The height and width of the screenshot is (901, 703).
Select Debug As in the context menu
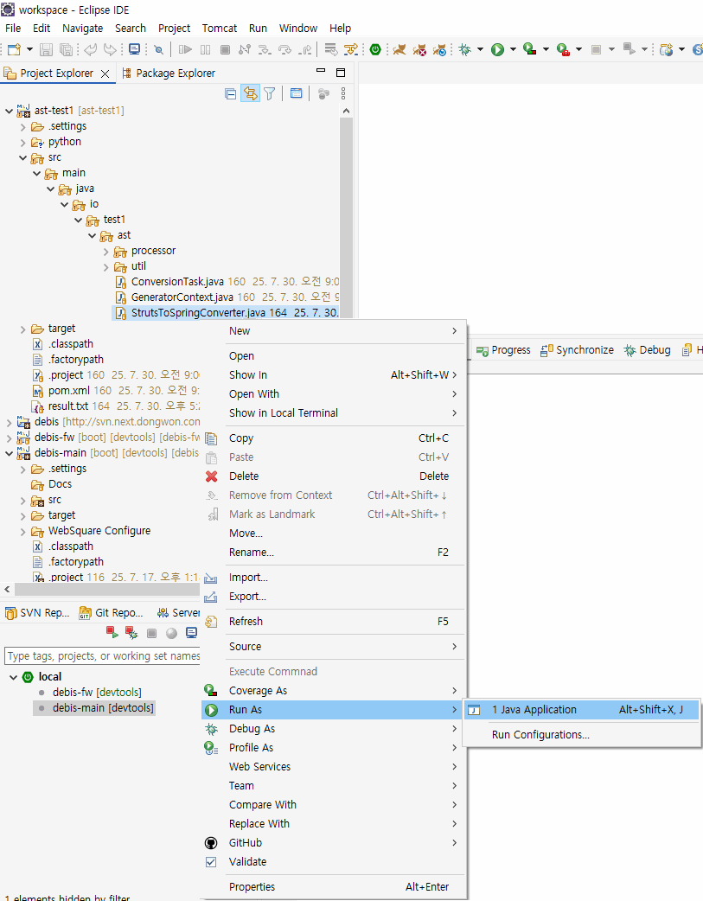point(332,729)
